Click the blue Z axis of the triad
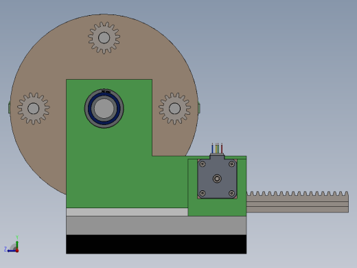Image resolution: width=357 pixels, height=268 pixels. [x=12, y=251]
